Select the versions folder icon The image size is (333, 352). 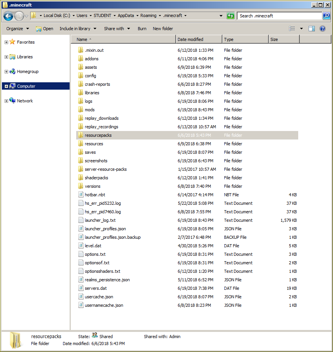pos(81,186)
